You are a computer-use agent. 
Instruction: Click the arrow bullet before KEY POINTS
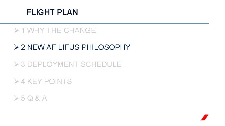(x=17, y=82)
